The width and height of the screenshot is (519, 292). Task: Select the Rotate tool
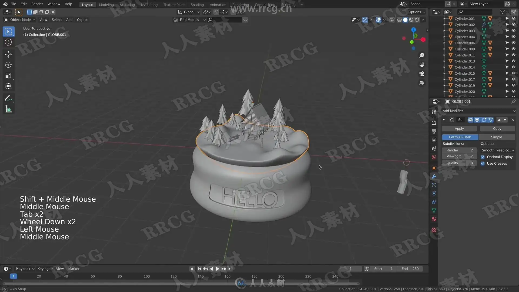point(8,65)
